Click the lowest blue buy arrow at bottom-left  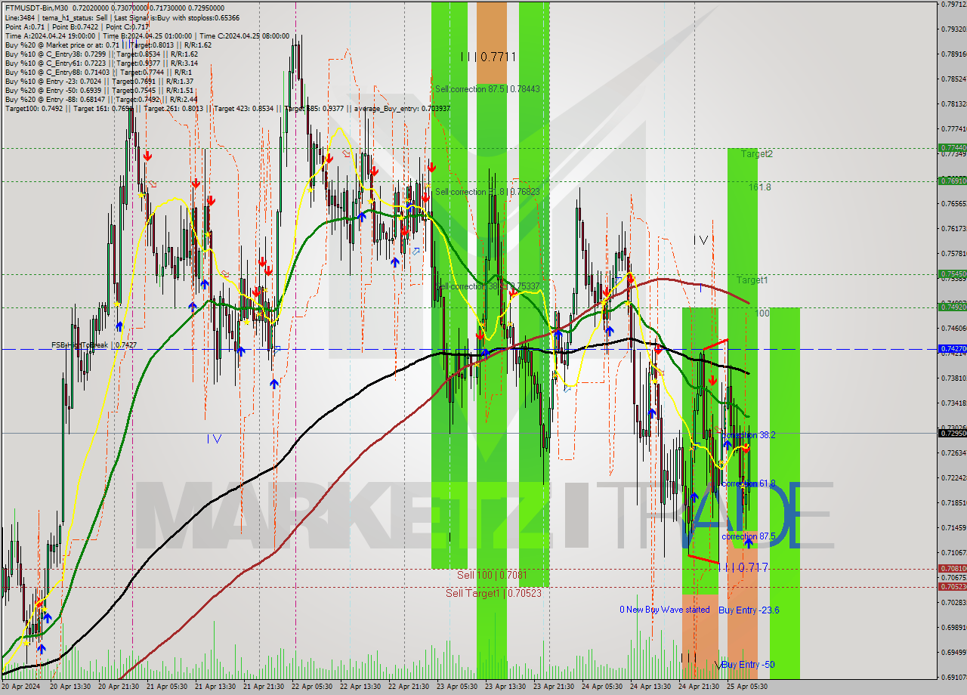(x=41, y=648)
